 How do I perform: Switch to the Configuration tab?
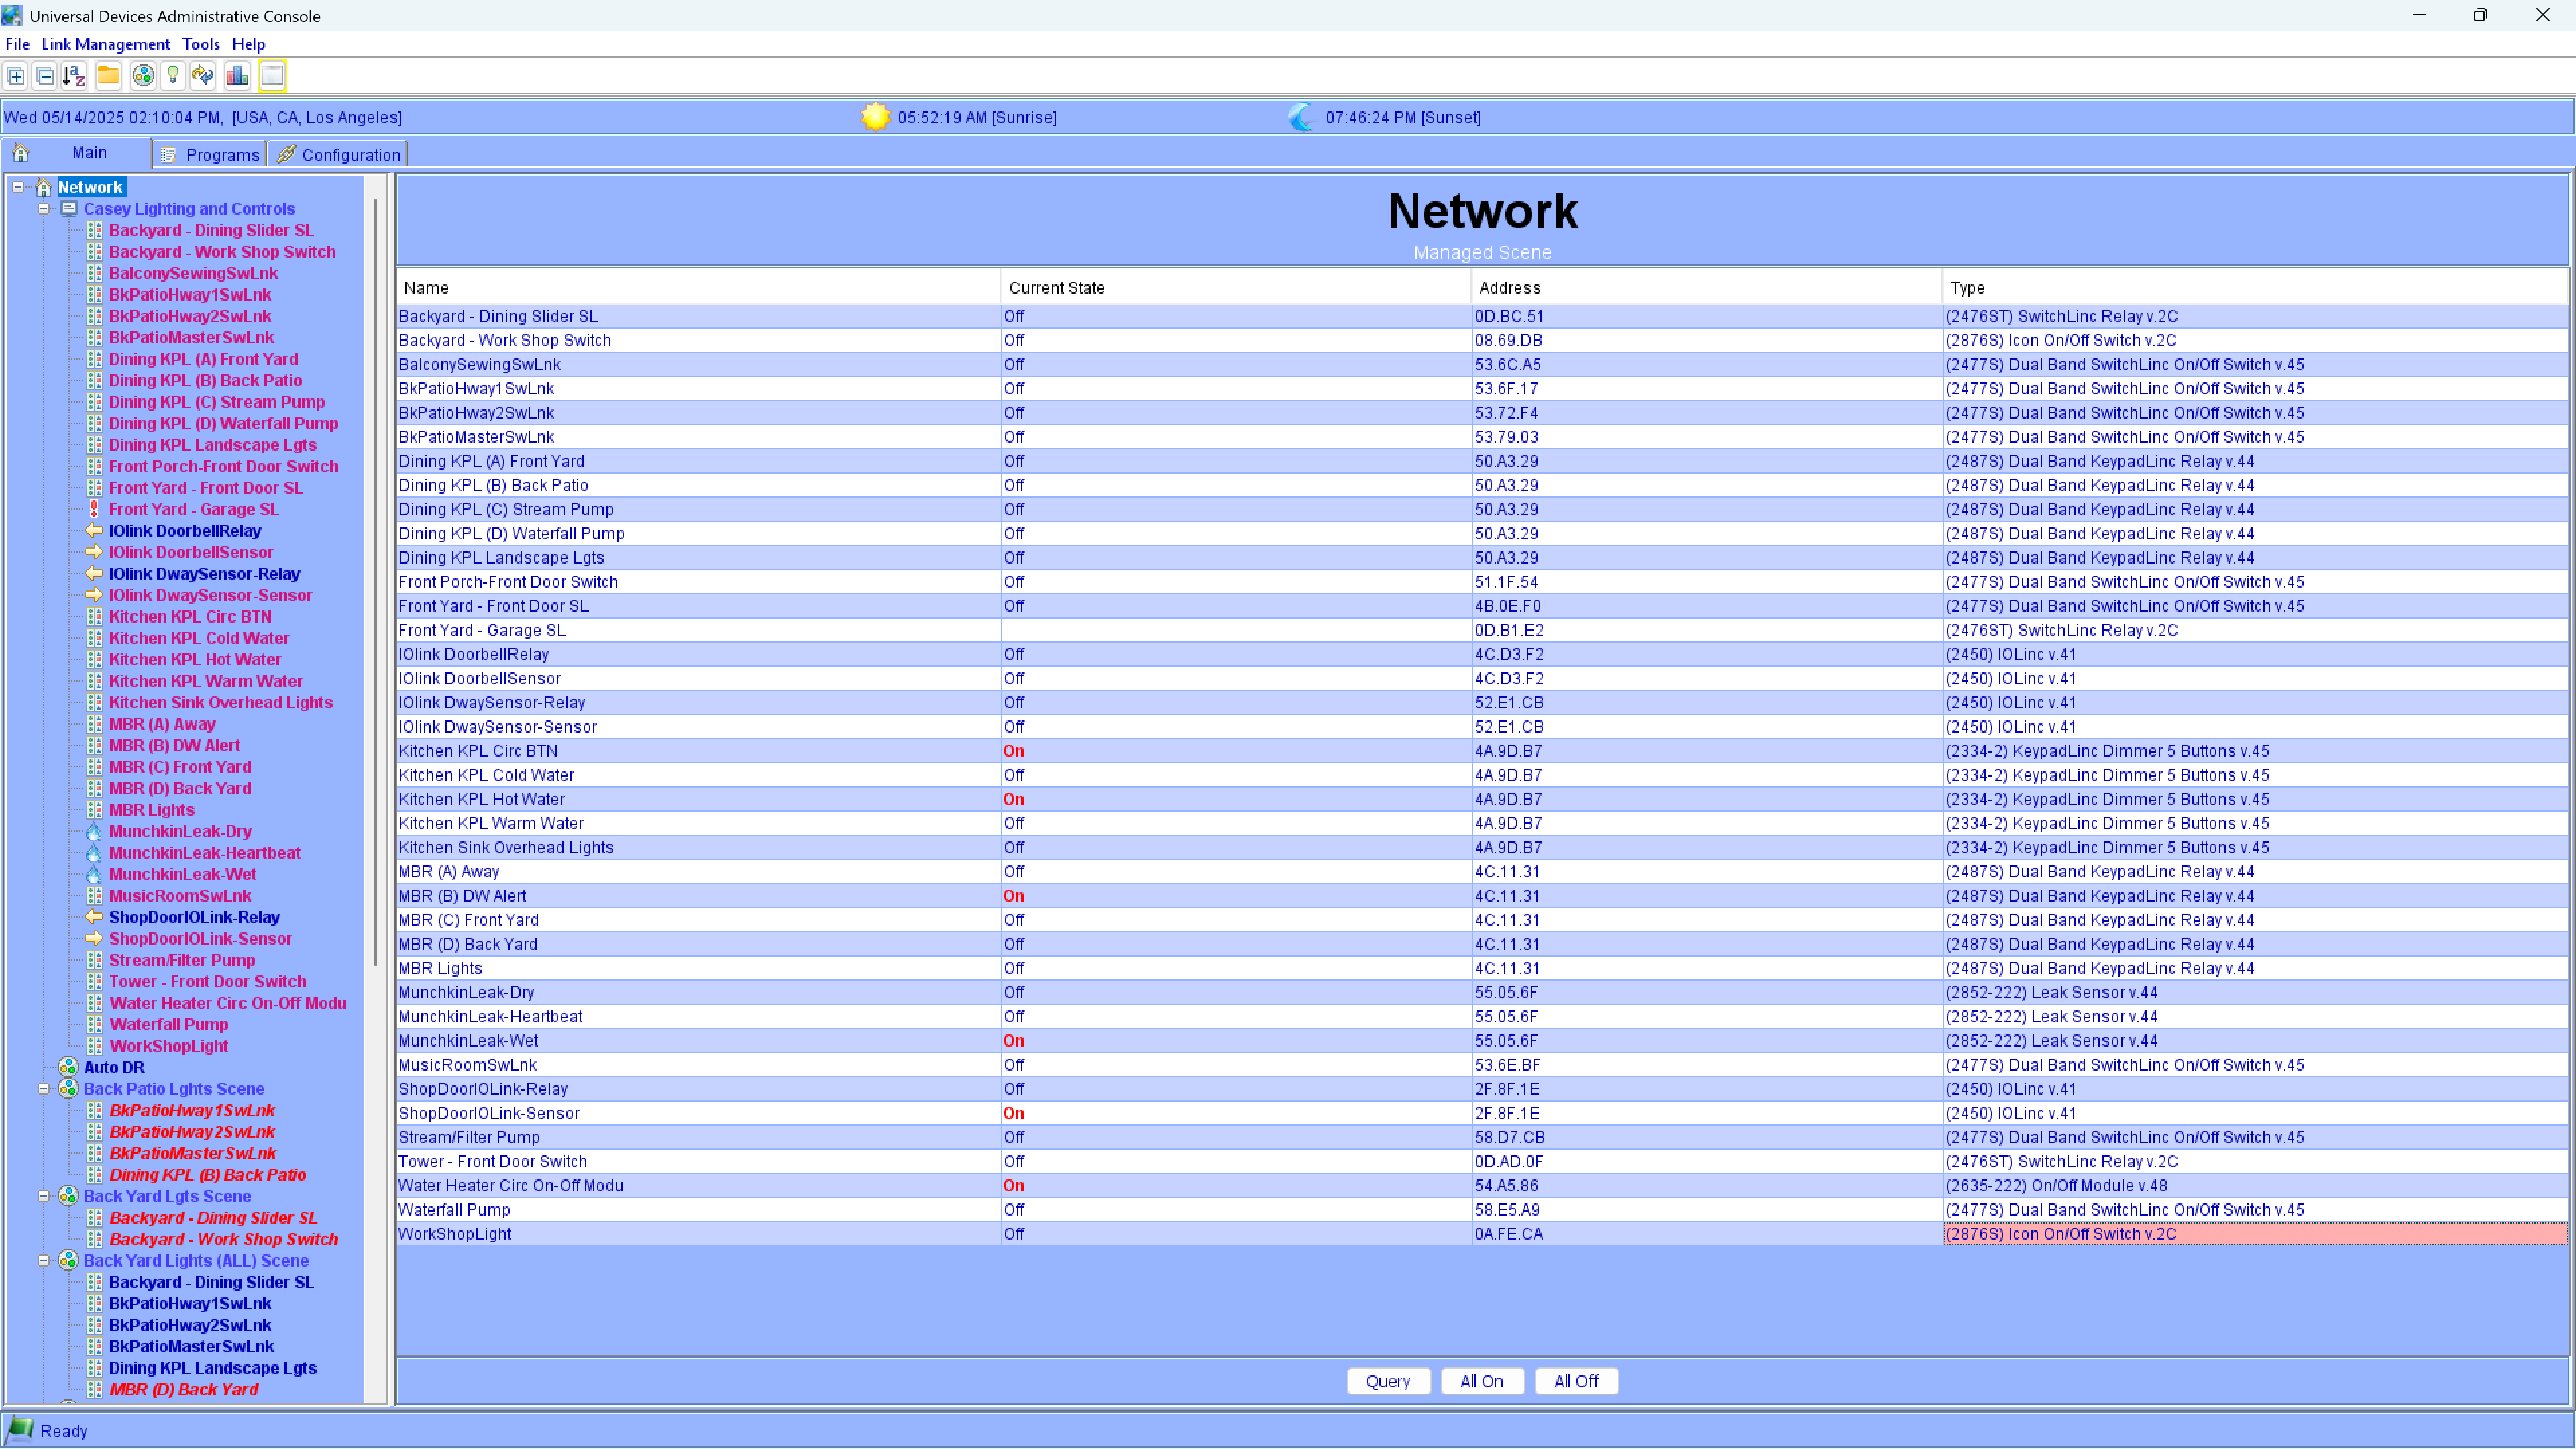[339, 155]
